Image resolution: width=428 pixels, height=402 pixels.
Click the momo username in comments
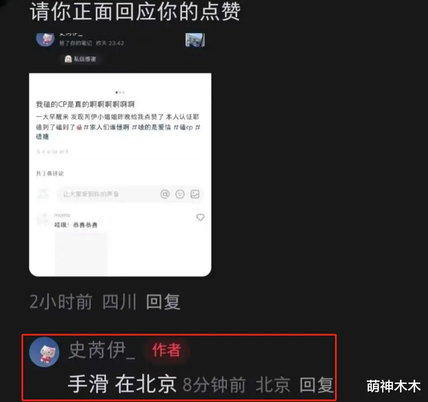[x=62, y=215]
